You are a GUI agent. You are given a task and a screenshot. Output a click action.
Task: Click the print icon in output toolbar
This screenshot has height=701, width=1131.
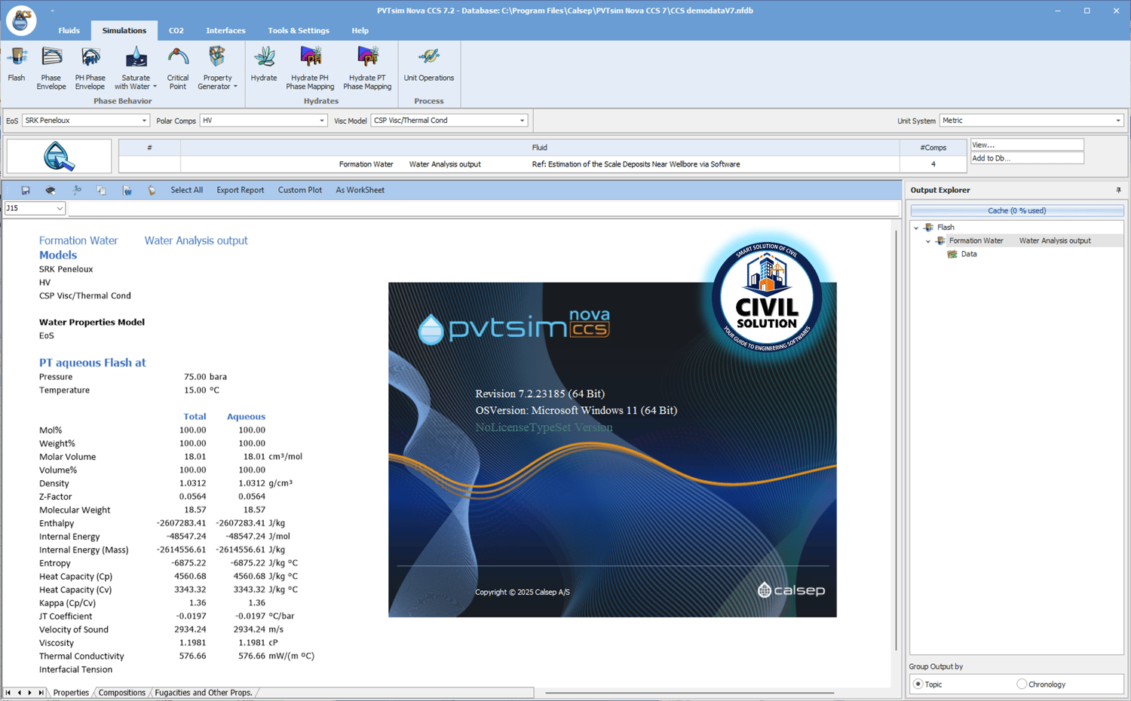click(51, 191)
